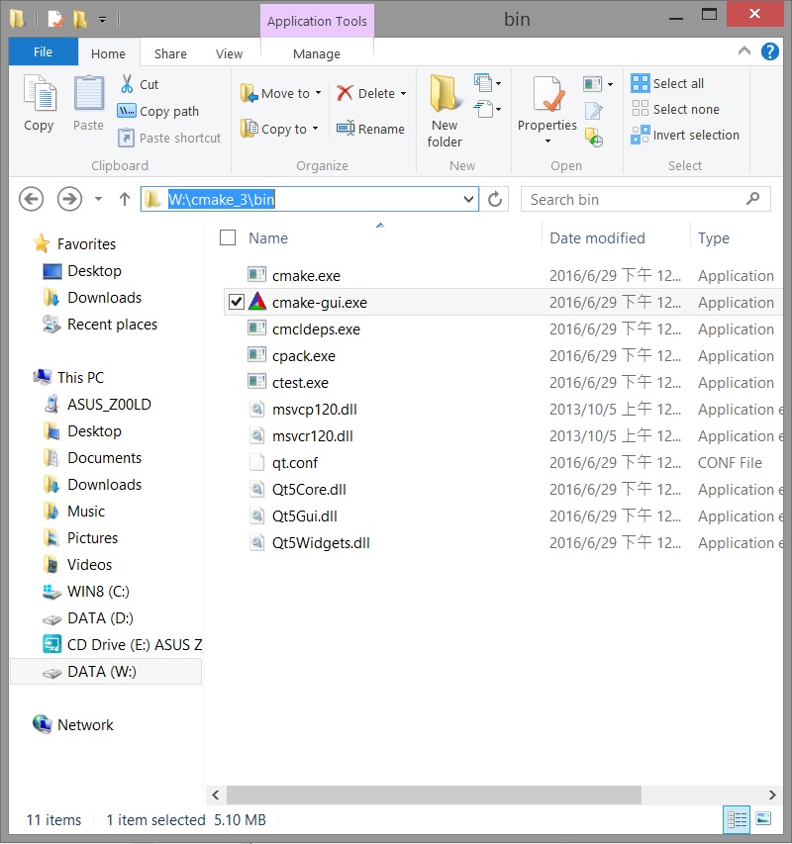This screenshot has height=844, width=792.
Task: Expand the address bar history dropdown
Action: 468,199
